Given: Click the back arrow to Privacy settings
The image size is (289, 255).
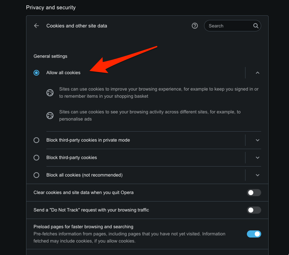Looking at the screenshot, I should 36,26.
